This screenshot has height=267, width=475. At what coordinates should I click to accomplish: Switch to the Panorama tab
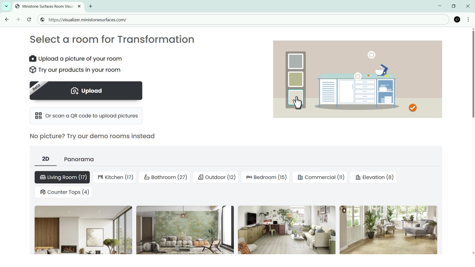coord(79,159)
